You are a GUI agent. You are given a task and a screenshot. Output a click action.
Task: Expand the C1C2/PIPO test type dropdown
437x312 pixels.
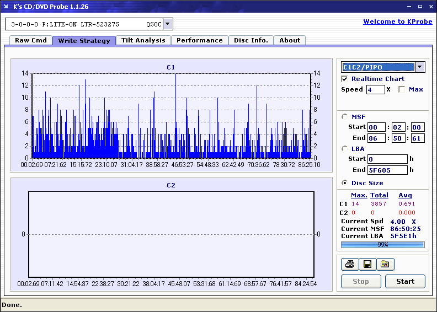420,67
